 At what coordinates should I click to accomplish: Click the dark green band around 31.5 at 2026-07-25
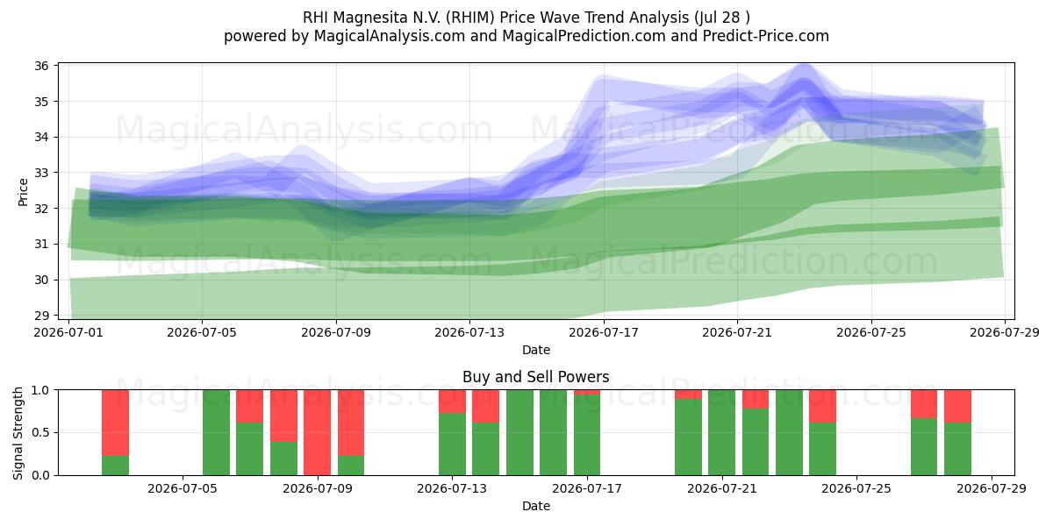pyautogui.click(x=871, y=228)
